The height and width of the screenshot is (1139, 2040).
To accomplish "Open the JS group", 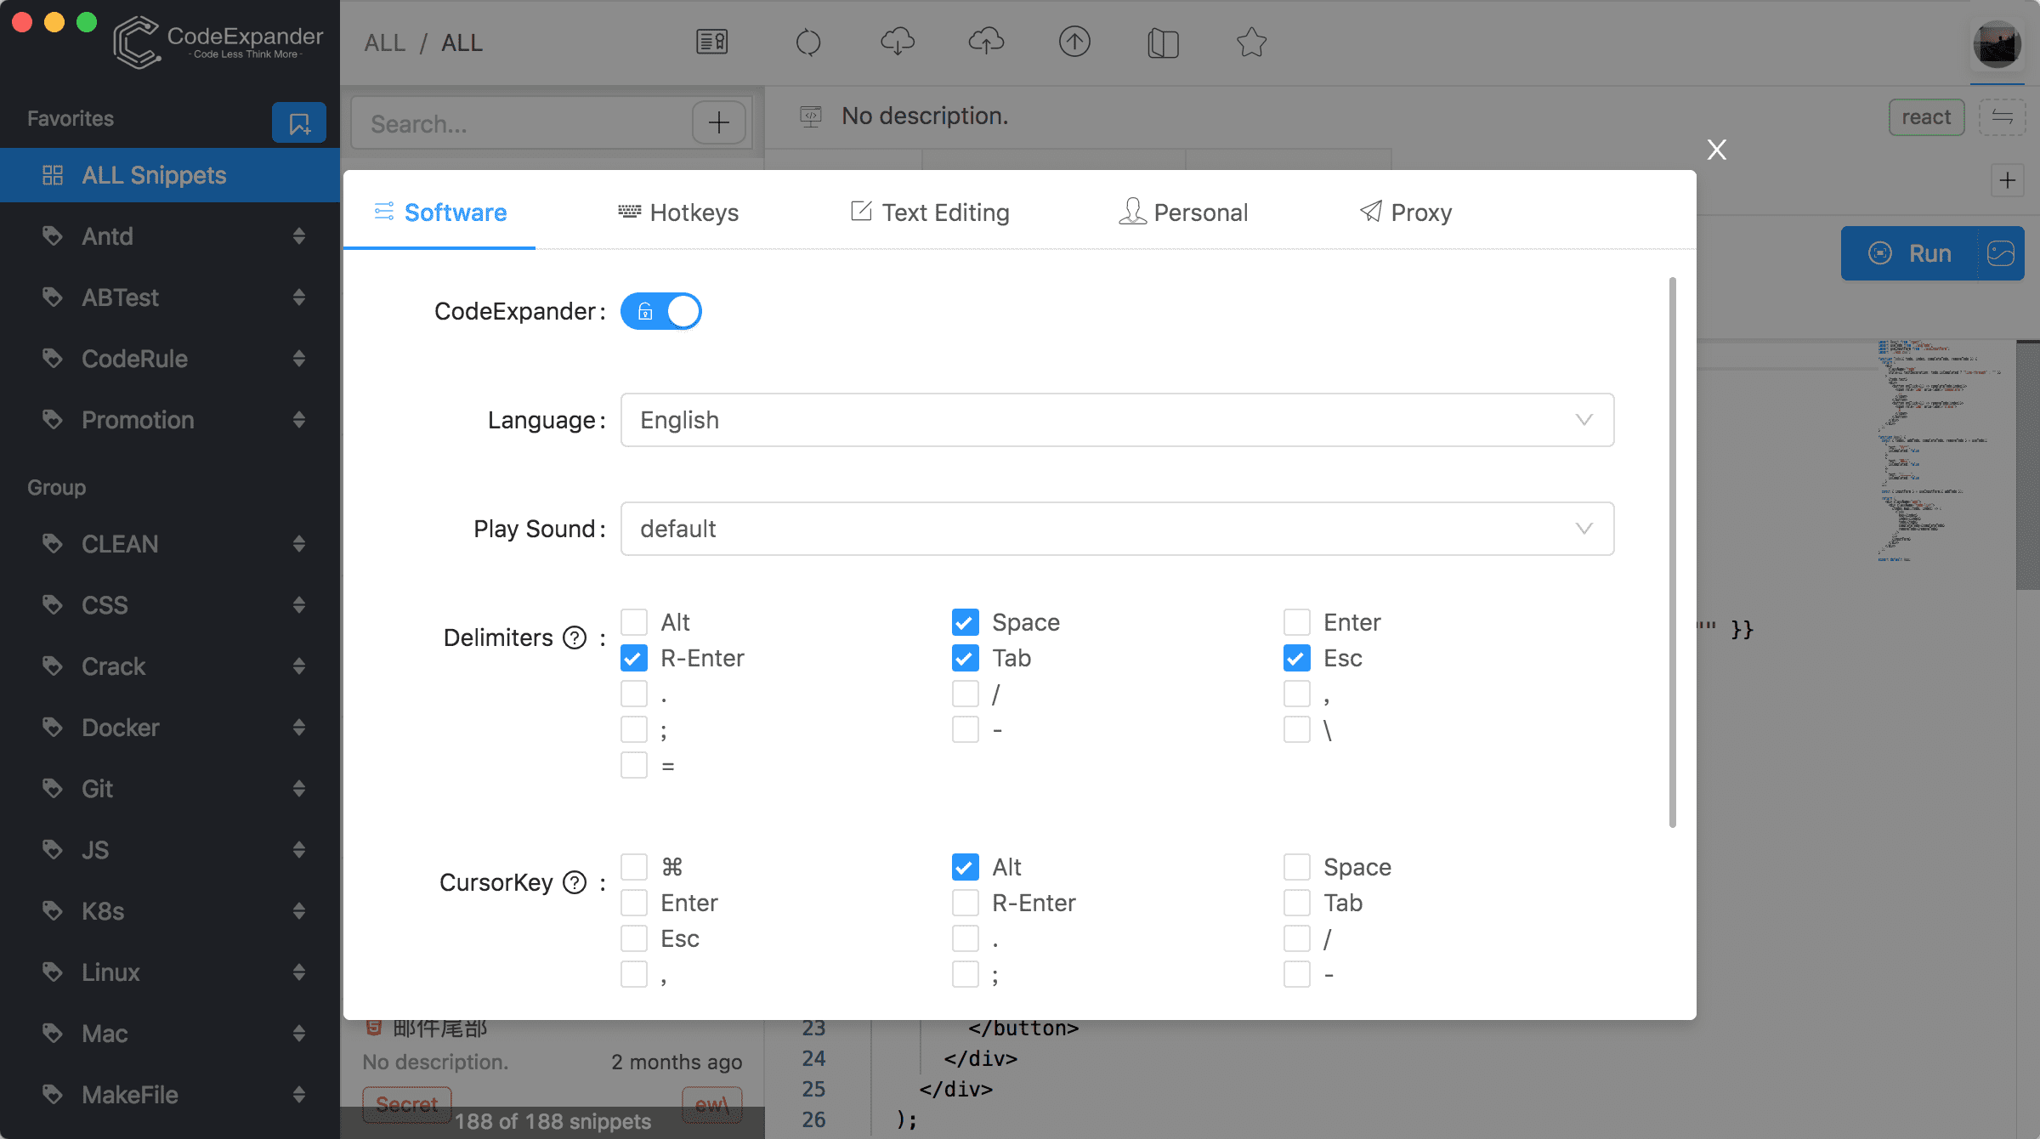I will (170, 850).
